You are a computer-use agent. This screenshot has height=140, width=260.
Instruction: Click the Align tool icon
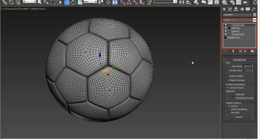tap(188, 2)
